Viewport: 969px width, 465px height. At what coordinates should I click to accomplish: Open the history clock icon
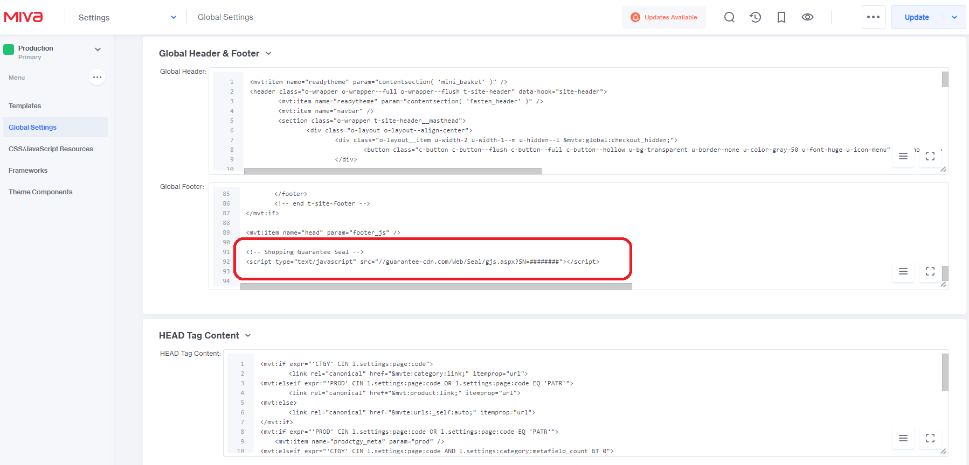click(x=756, y=17)
